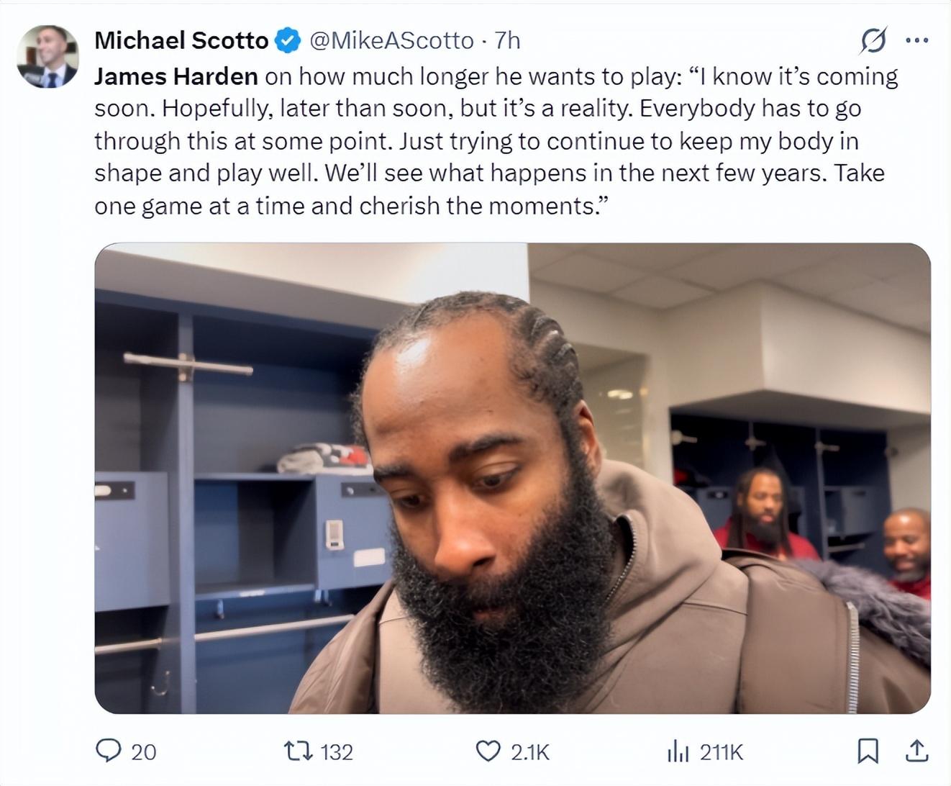Click the blue verified badge
Viewport: 951px width, 786px height.
288,40
